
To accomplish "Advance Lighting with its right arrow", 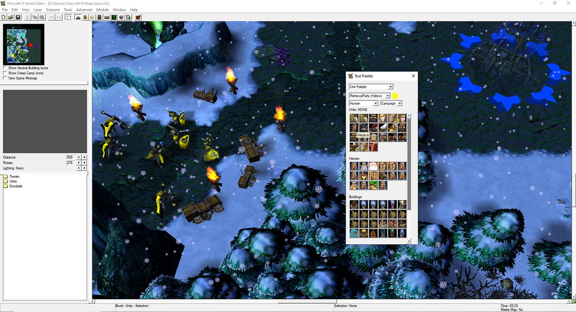I will [84, 168].
